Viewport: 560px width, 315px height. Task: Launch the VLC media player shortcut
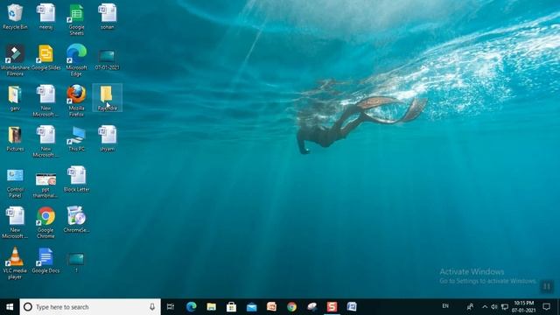(x=15, y=263)
